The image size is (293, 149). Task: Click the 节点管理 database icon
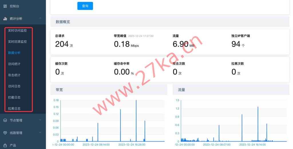(x=5, y=120)
